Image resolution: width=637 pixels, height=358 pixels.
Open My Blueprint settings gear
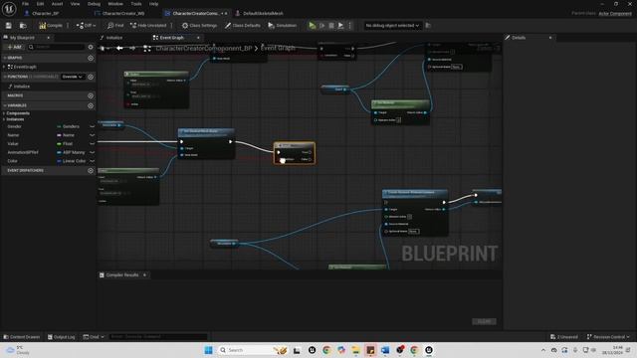click(x=91, y=47)
